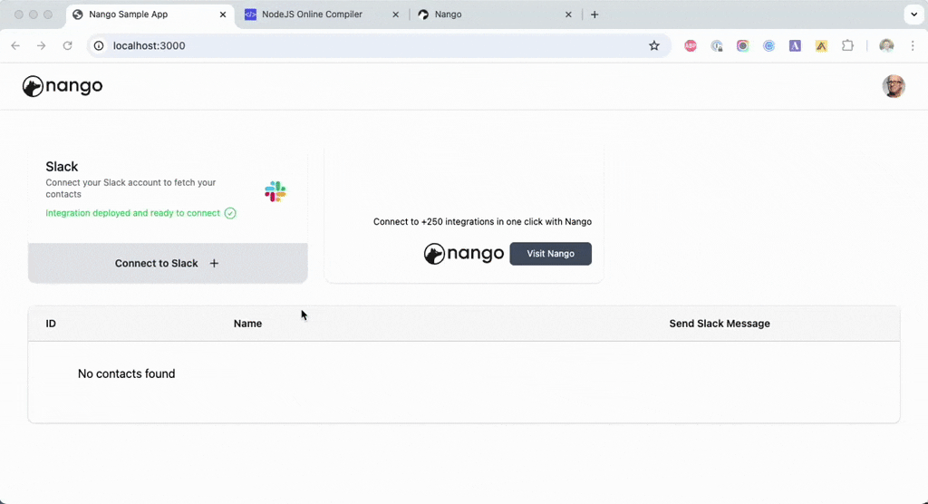Image resolution: width=928 pixels, height=504 pixels.
Task: Click the Slack card title
Action: point(62,167)
